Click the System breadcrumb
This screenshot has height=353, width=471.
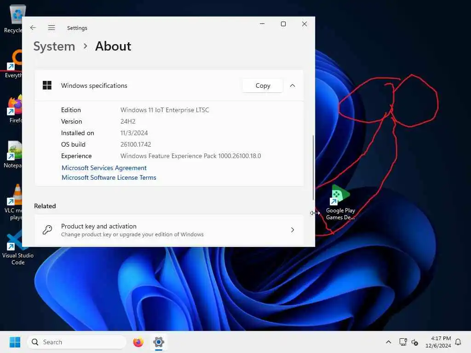[54, 46]
